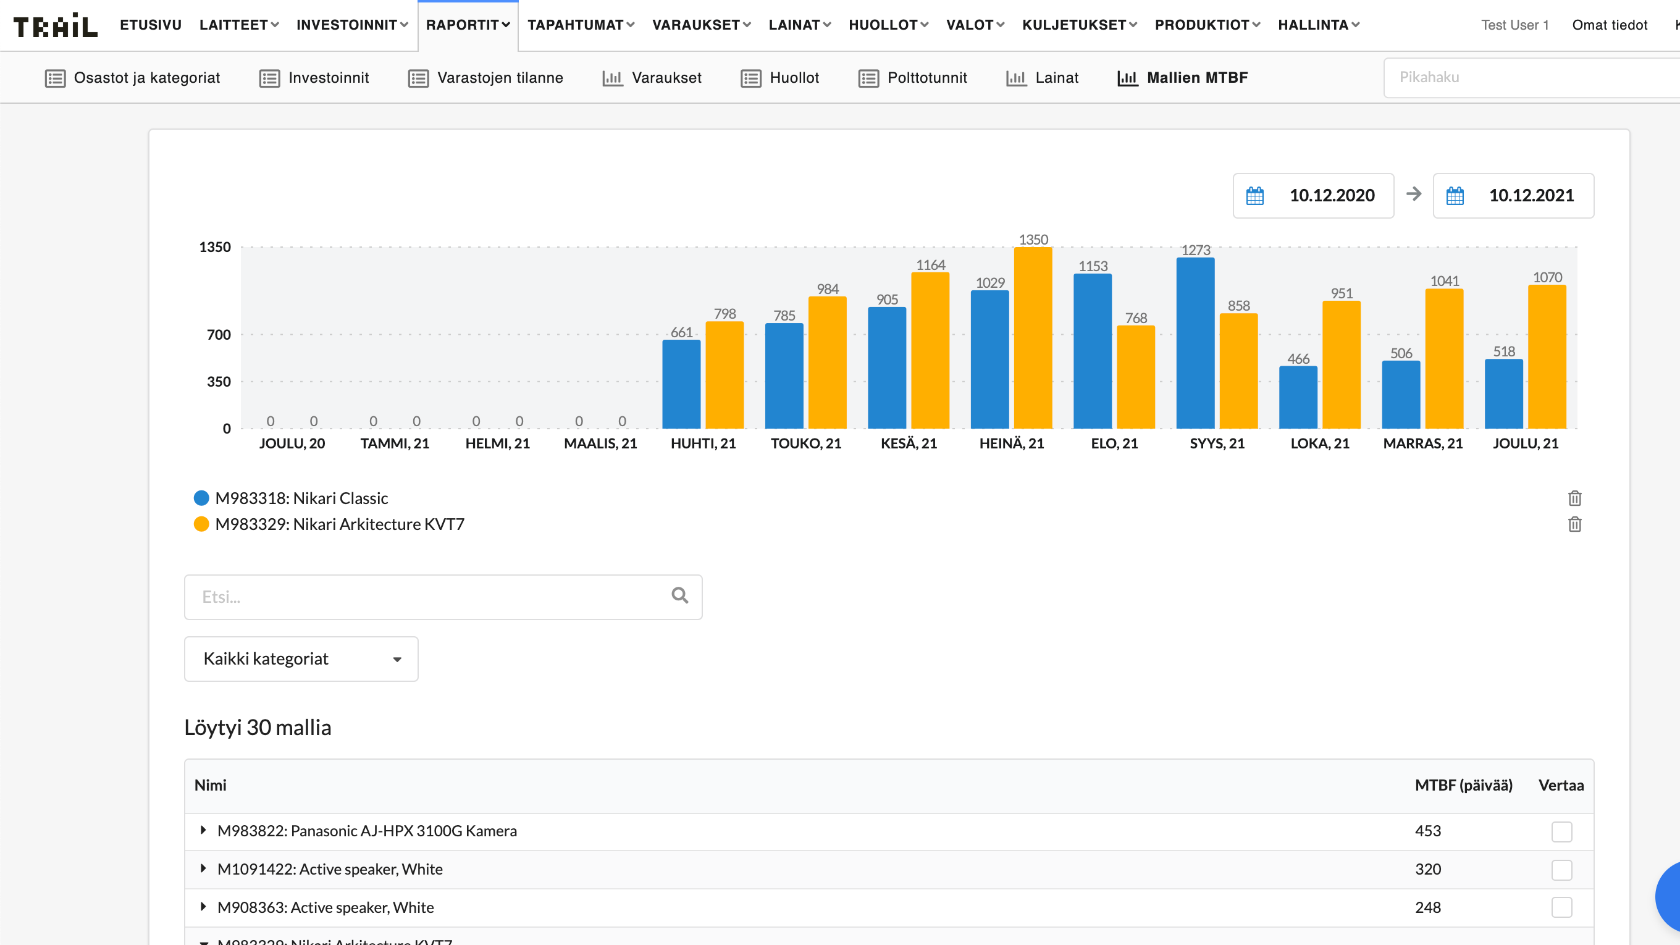Click the 1350 orange bar for HEINÄ, 21
The height and width of the screenshot is (945, 1680).
click(1033, 338)
